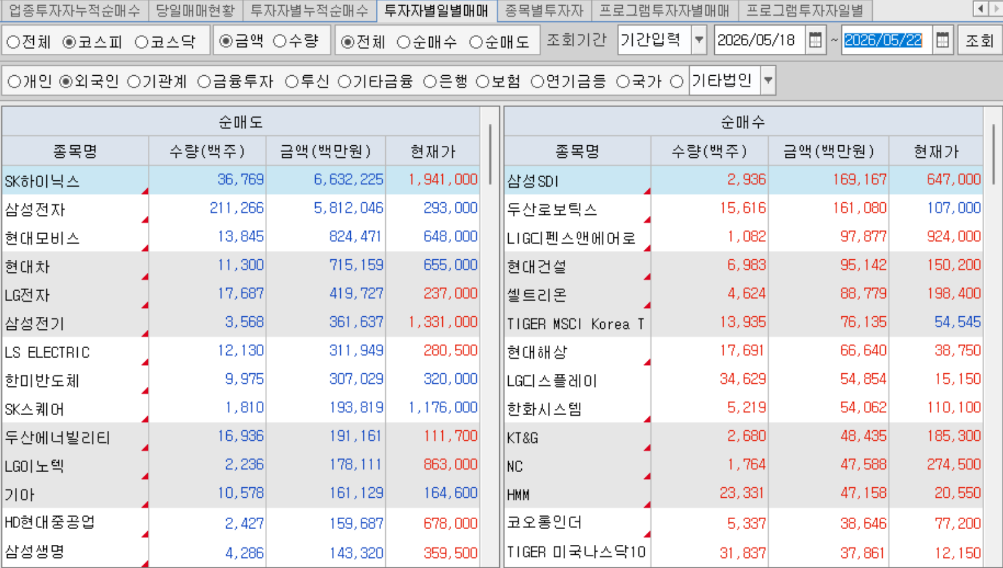Select SK하이닉스 row in 순매도 table
Screen dimensions: 1003x568
click(x=241, y=180)
